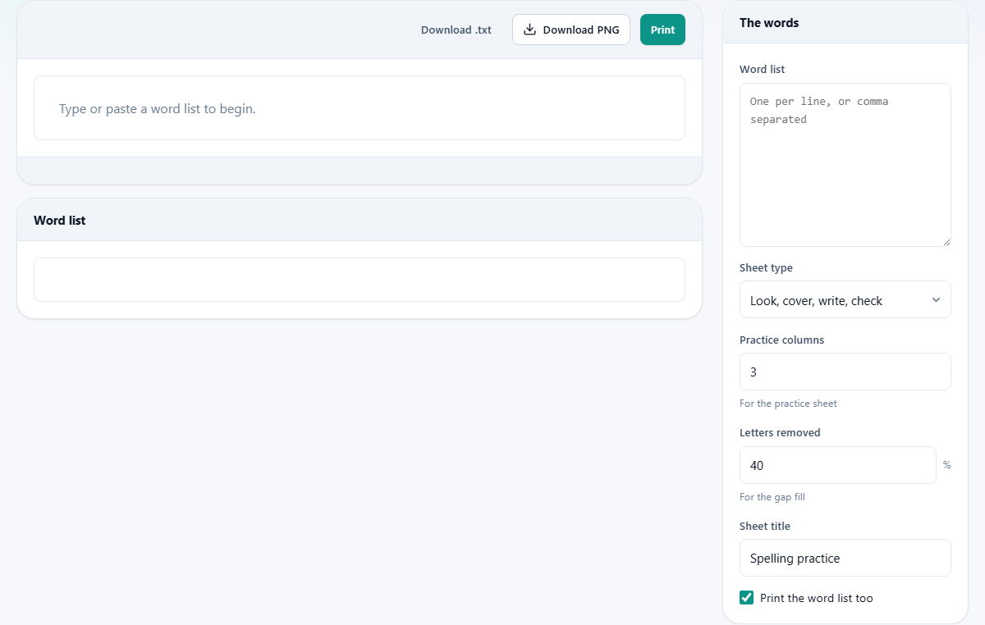Focus the Practice columns number field
This screenshot has width=985, height=625.
[845, 372]
